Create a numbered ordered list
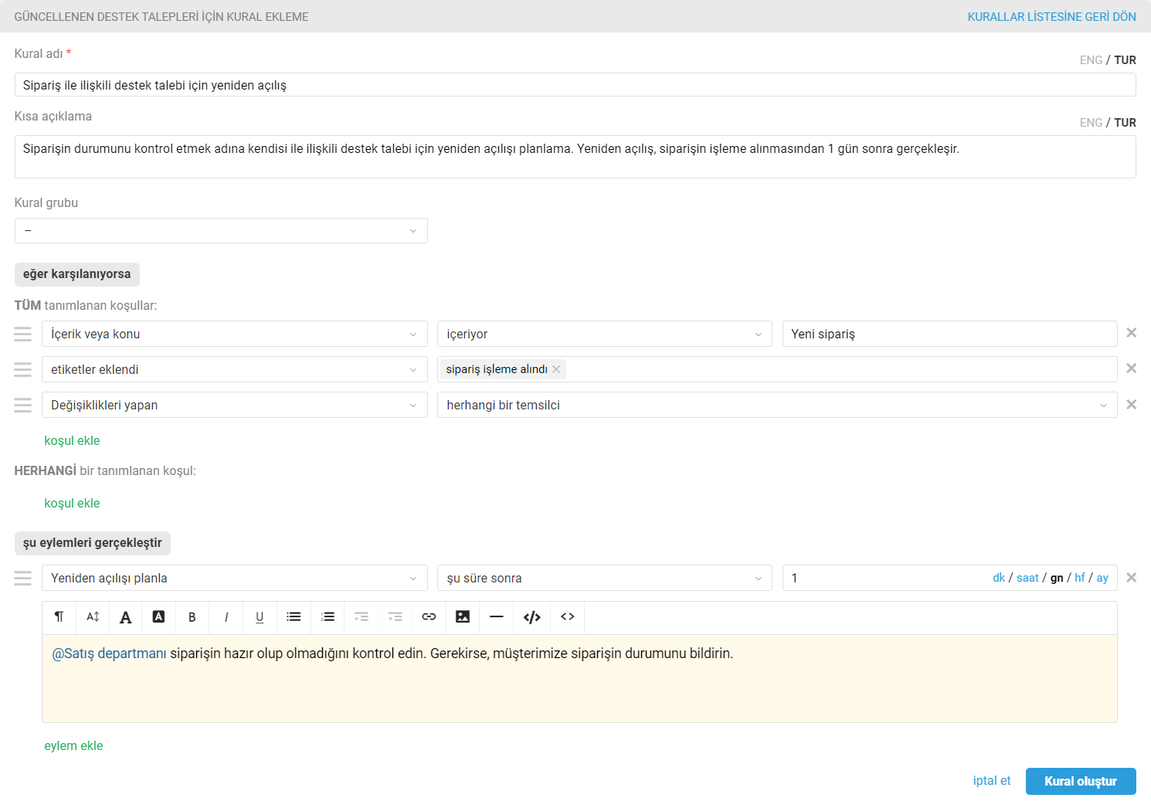 click(x=328, y=617)
